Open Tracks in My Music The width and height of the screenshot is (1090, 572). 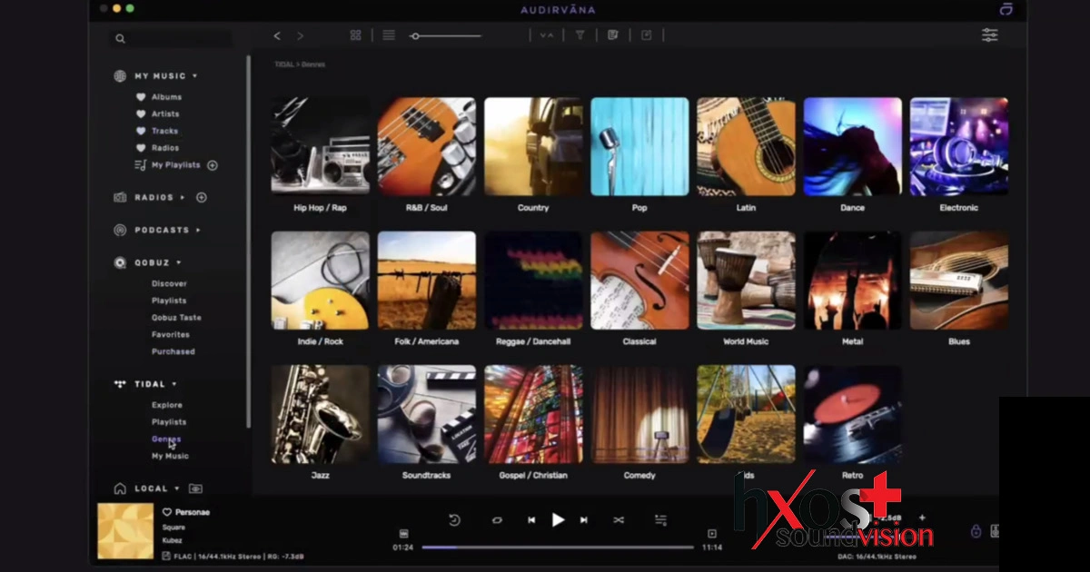pos(164,131)
